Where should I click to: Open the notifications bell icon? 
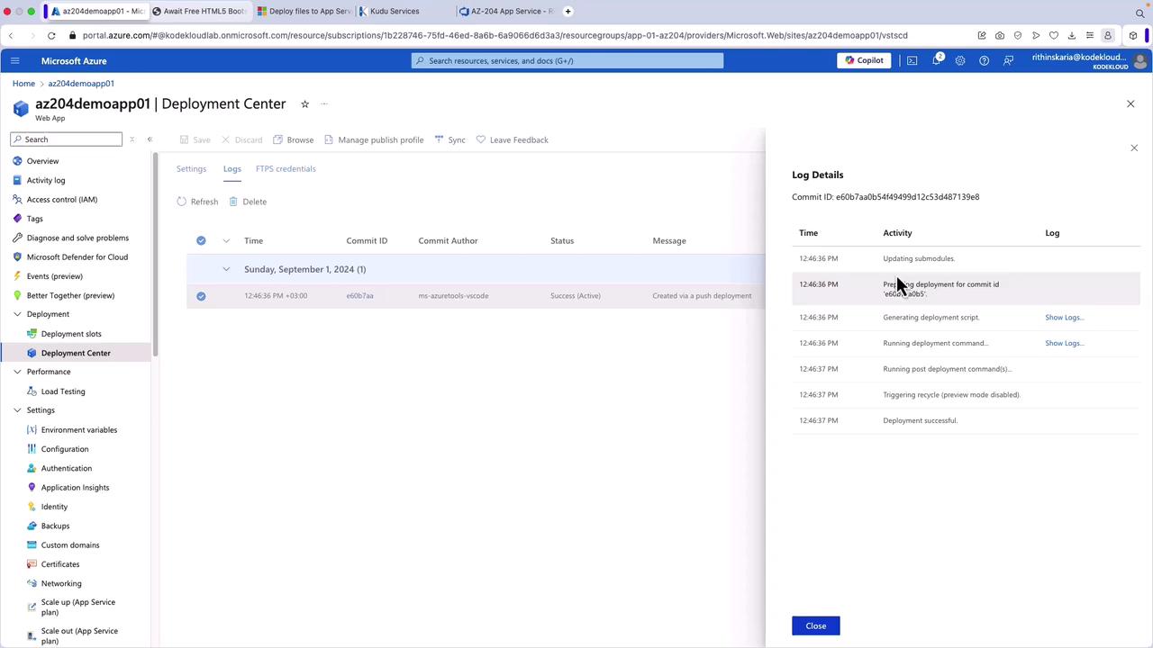(936, 60)
